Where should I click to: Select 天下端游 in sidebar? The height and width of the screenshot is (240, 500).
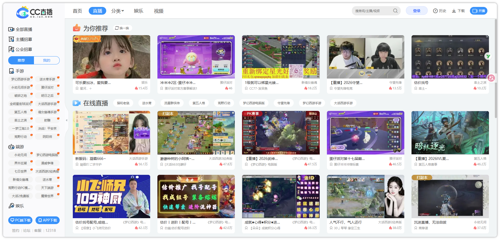click(x=47, y=188)
